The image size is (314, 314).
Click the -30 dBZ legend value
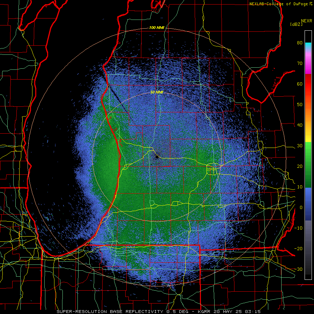[298, 269]
